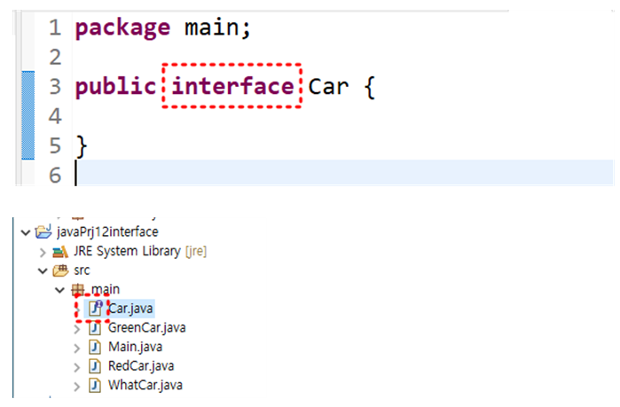Click the Car.java interface file icon
The width and height of the screenshot is (620, 407).
click(x=95, y=309)
